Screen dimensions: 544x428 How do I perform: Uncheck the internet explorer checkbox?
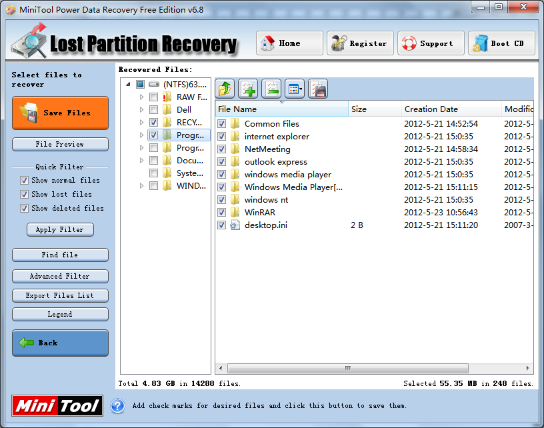(x=222, y=136)
